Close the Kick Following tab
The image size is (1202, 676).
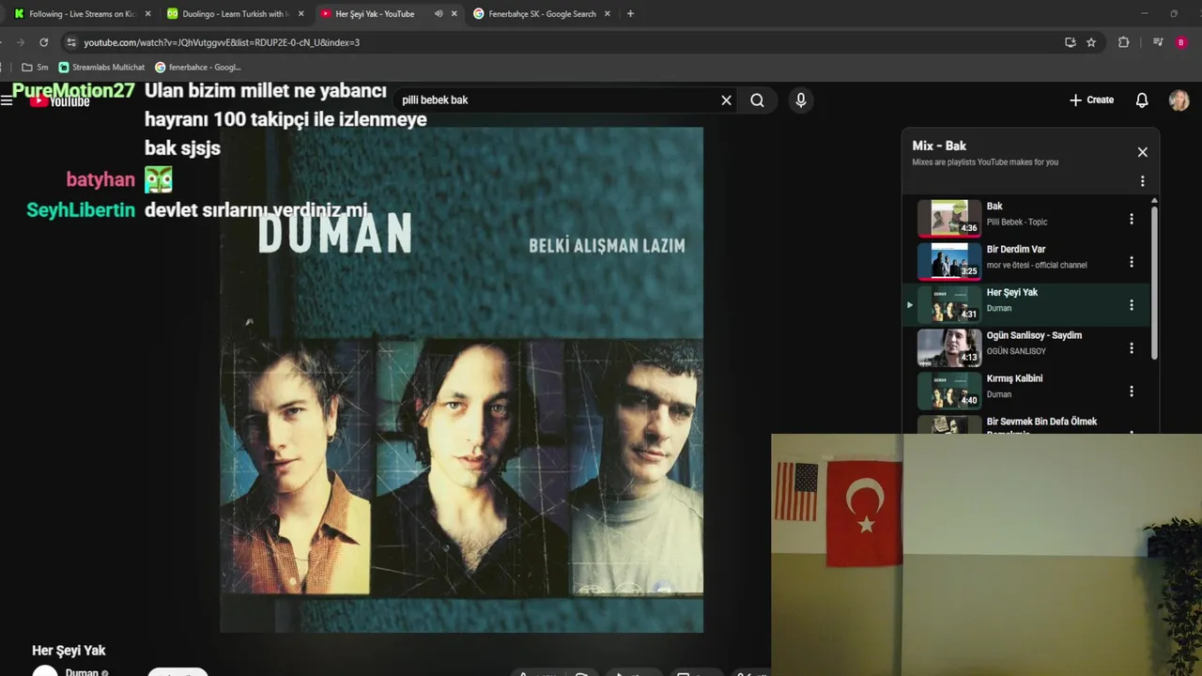point(147,14)
